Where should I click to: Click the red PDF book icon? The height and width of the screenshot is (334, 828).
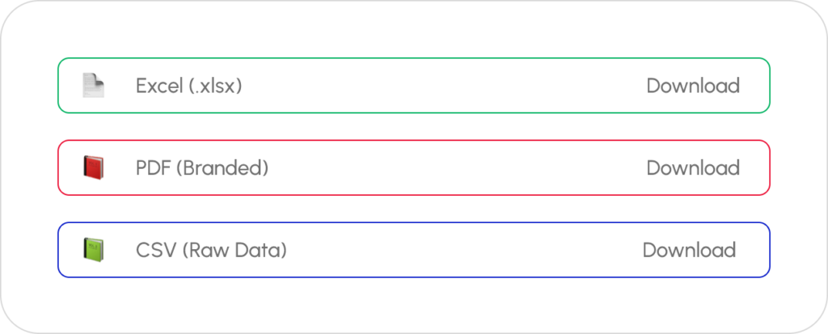tap(93, 168)
